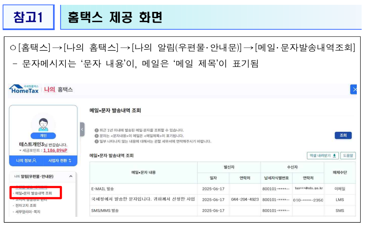Click the SMS media type cell
The image size is (365, 225).
point(340,211)
